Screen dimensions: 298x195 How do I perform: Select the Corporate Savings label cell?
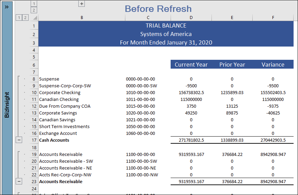point(82,113)
